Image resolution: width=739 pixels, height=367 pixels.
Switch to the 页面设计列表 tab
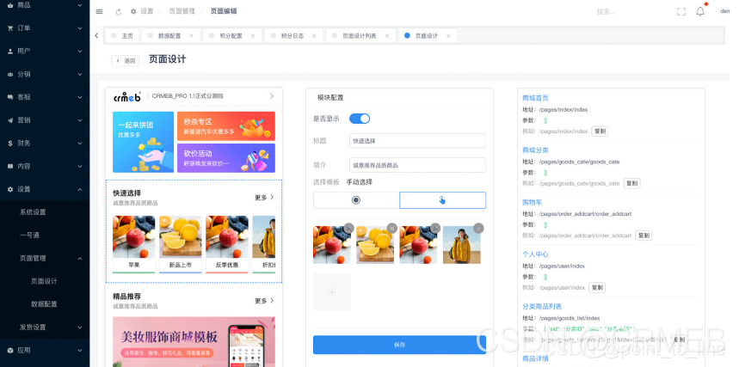[x=359, y=36]
